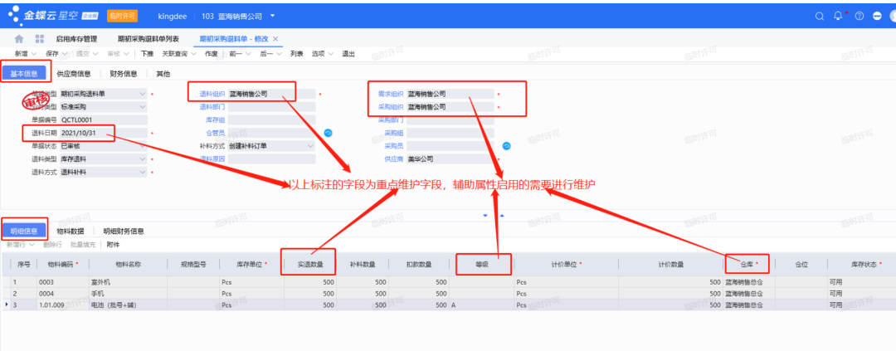Click 等级 cell containing A

pyautogui.click(x=481, y=305)
